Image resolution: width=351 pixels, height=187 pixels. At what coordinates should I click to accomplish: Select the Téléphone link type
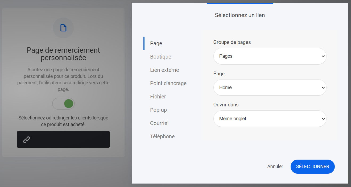click(162, 136)
